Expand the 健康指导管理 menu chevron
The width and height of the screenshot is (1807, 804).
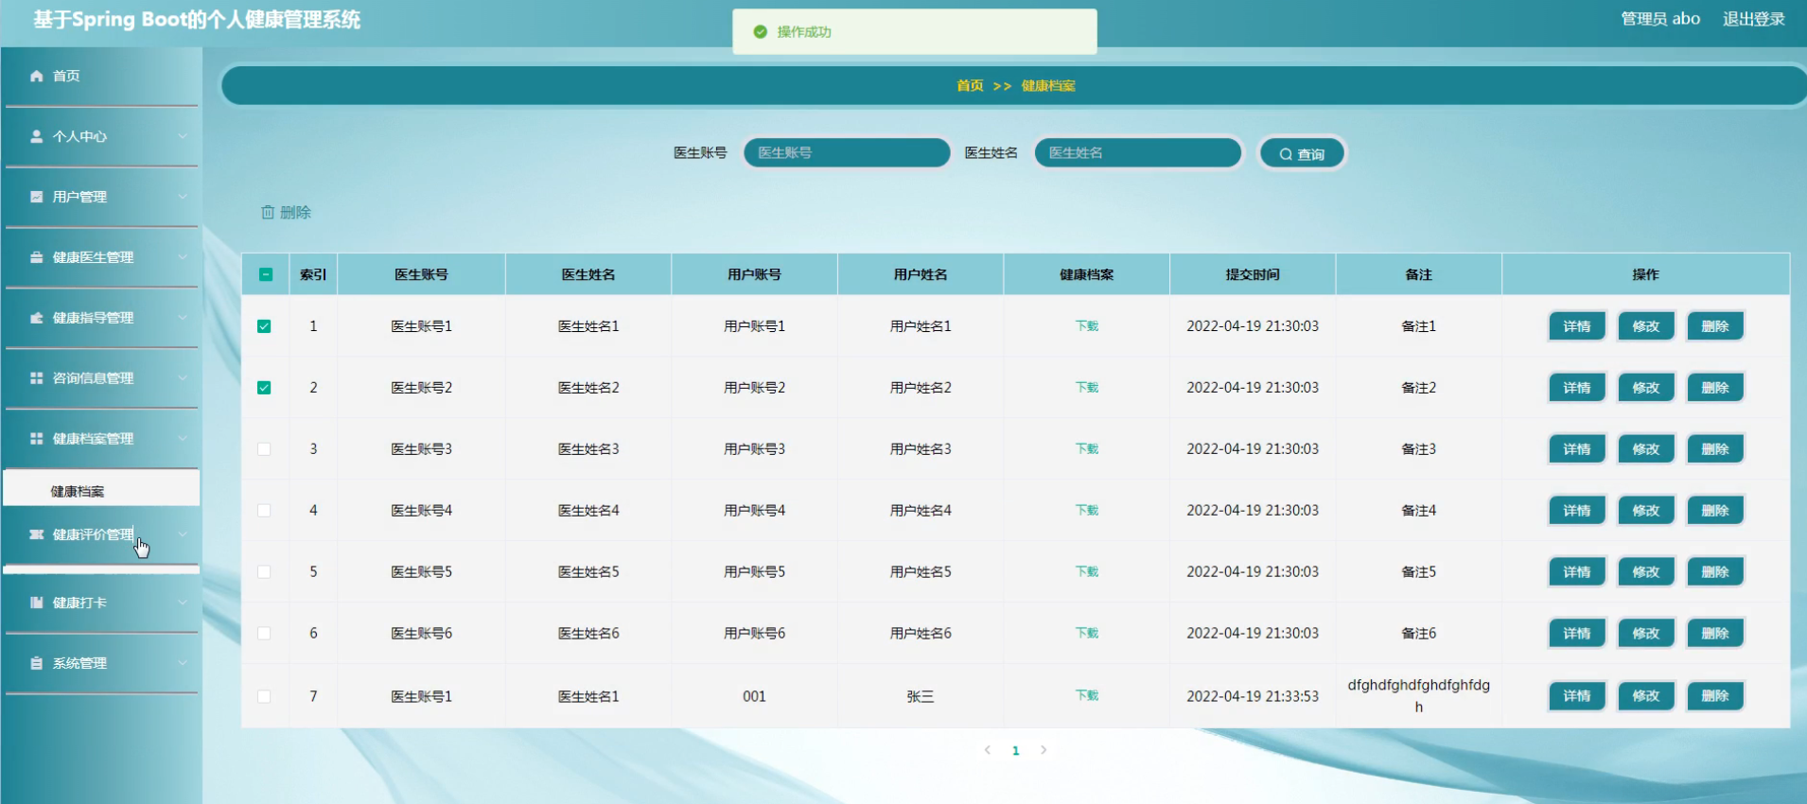pyautogui.click(x=183, y=318)
